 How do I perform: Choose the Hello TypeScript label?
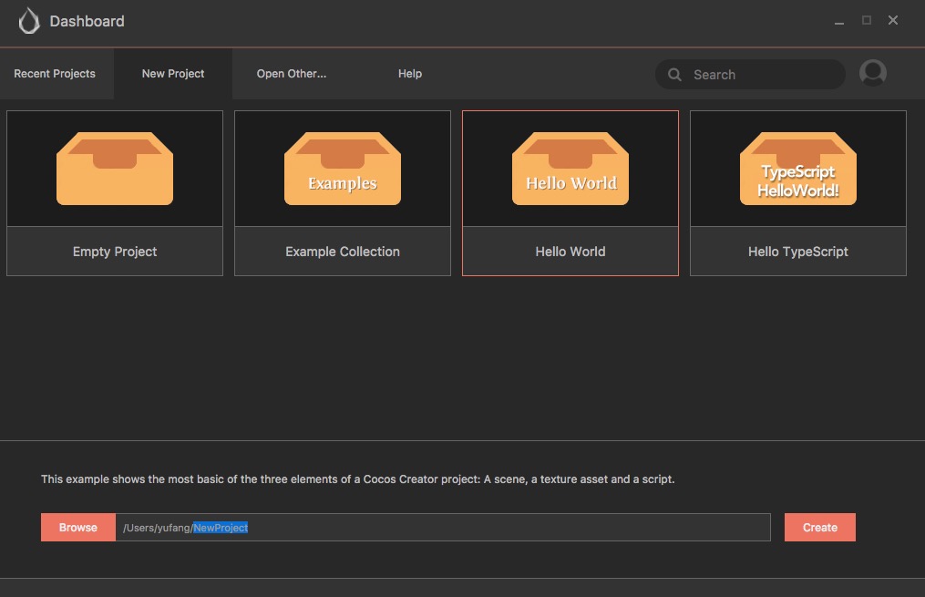point(797,252)
